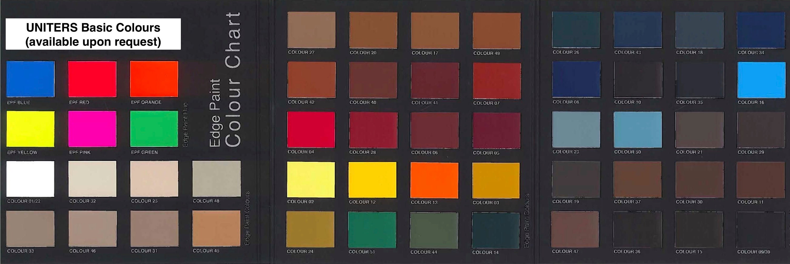
Task: Choose the COLOUR 13 orange swatch
Action: coord(435,180)
